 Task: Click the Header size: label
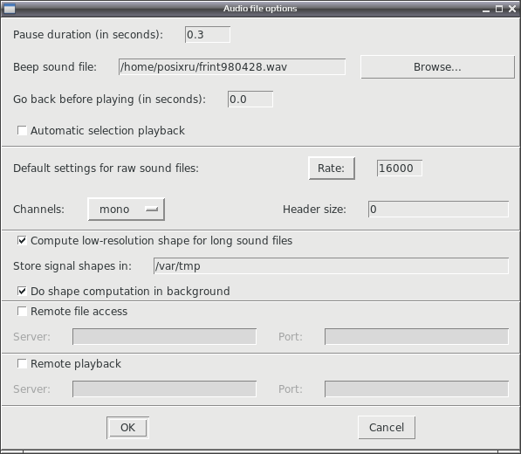(314, 209)
